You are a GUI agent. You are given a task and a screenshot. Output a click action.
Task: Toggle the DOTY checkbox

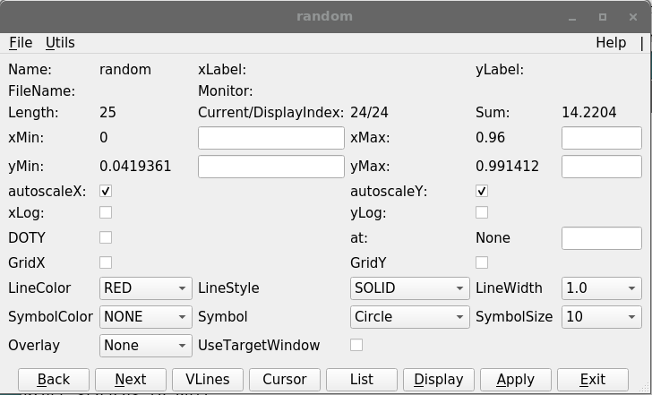click(106, 237)
